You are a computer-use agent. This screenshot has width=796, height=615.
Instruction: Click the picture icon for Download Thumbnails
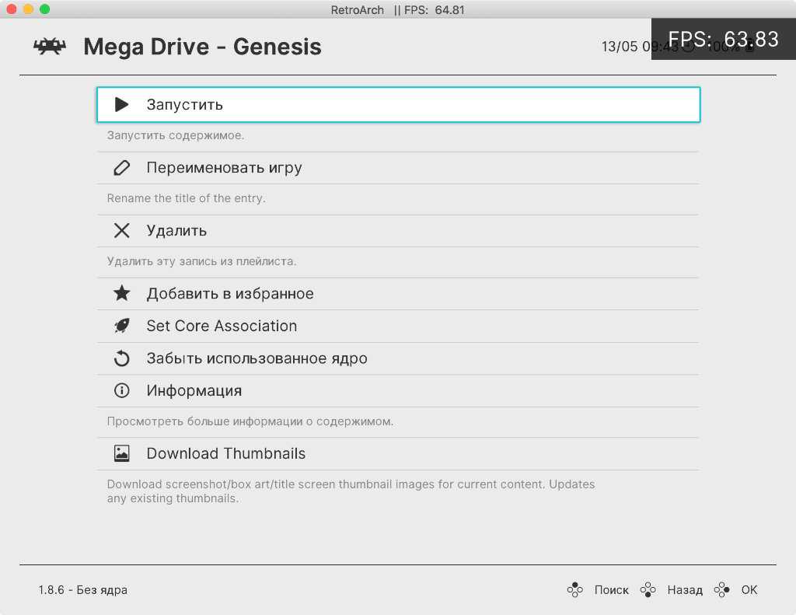[x=121, y=454]
